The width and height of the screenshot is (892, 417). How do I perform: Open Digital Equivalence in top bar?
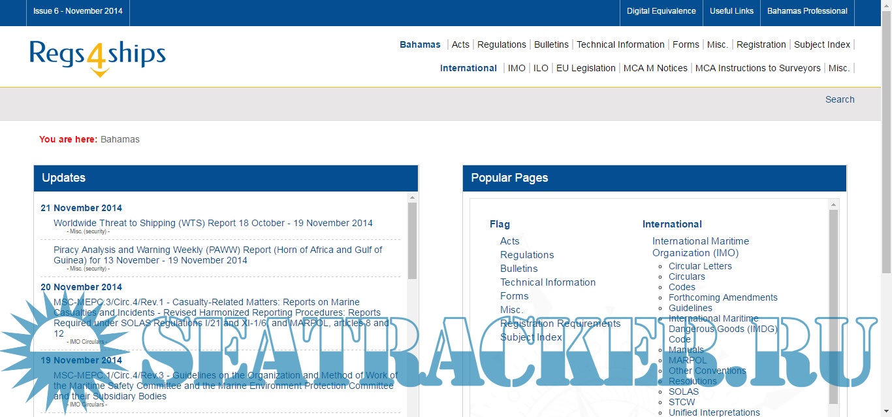(661, 11)
